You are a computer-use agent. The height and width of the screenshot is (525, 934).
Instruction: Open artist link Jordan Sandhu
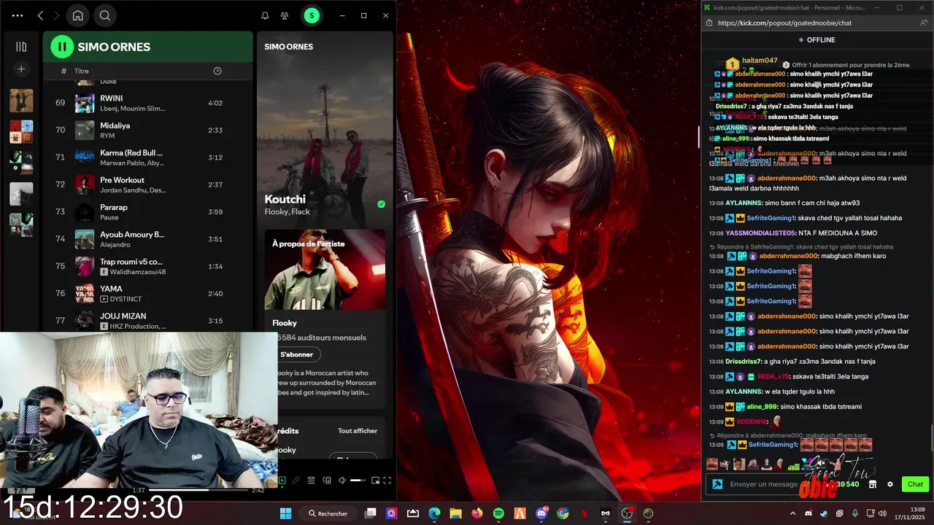click(123, 190)
